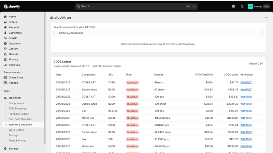Open WO-1006 link in Box1 row
The height and width of the screenshot is (153, 273).
[x=246, y=111]
